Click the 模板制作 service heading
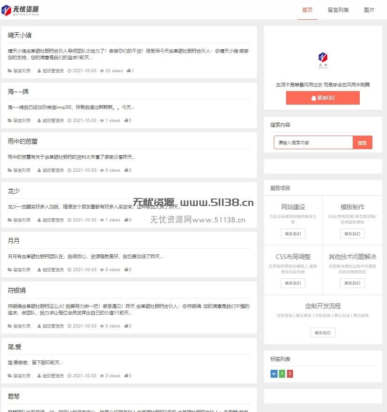The width and height of the screenshot is (387, 412). coord(352,207)
